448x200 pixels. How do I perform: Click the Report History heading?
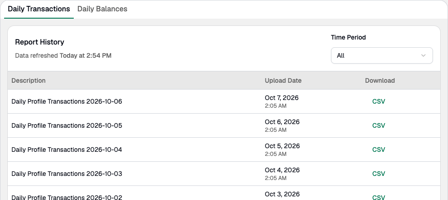pos(40,42)
